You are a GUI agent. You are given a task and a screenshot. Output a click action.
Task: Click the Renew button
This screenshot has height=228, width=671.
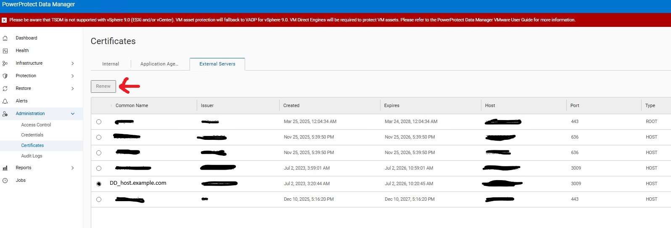[x=103, y=86]
